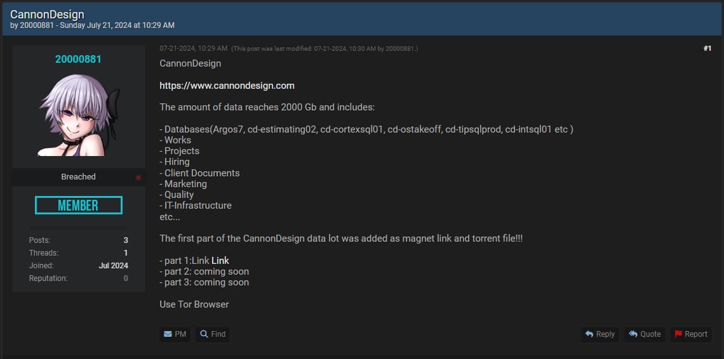Click the MEMBER rank badge
Screen dimensions: 724x359
point(79,206)
